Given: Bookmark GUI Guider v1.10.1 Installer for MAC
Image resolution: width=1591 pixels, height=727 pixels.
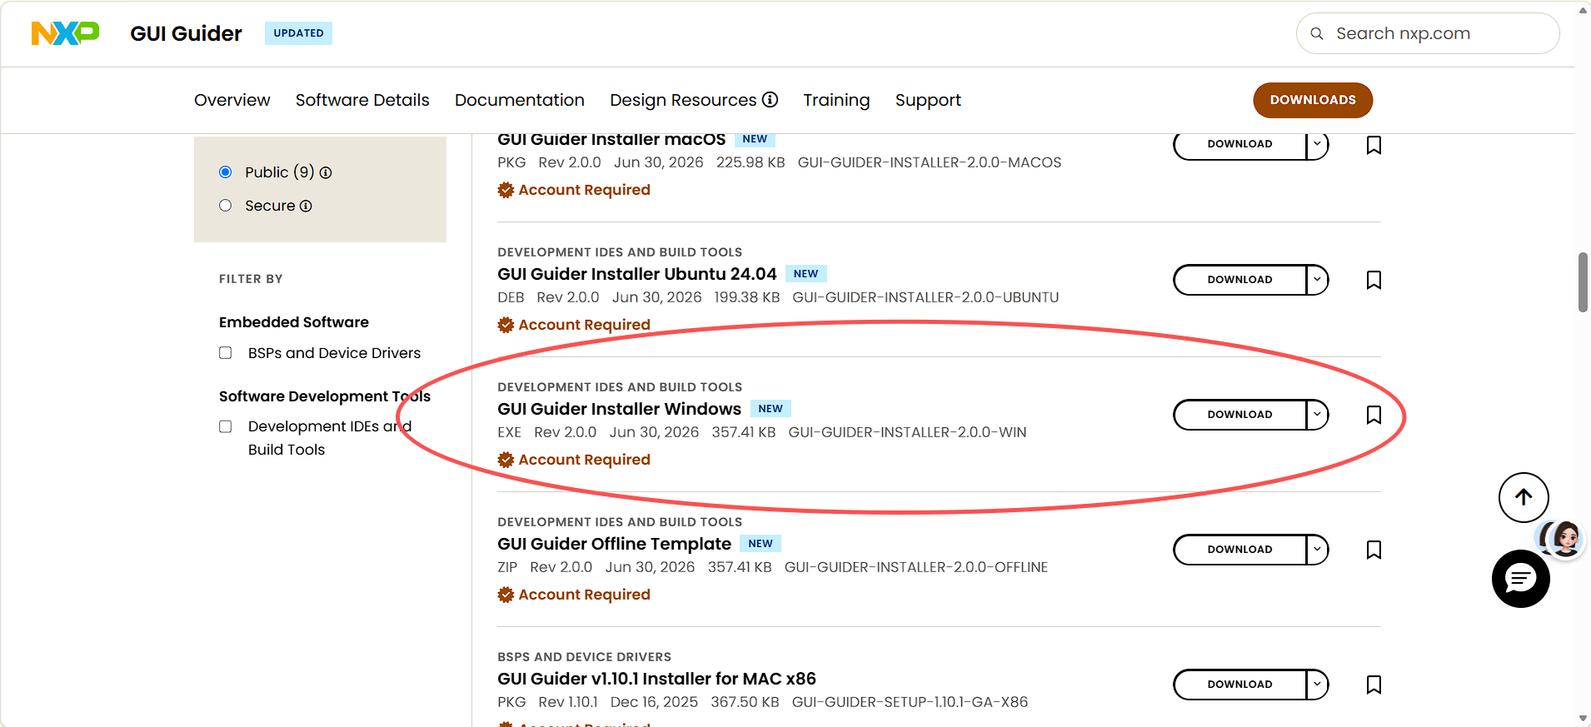Looking at the screenshot, I should [x=1374, y=685].
